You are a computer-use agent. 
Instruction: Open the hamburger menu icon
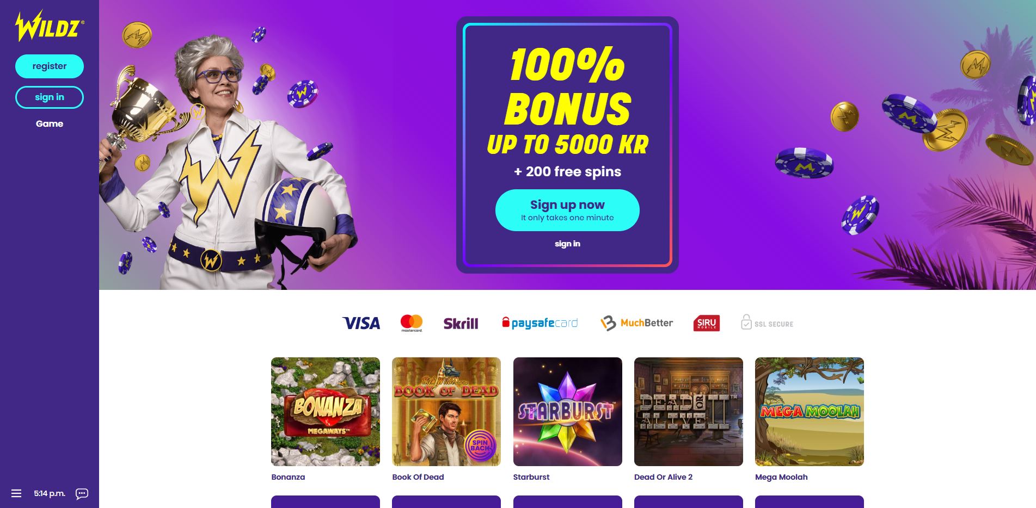[x=16, y=493]
